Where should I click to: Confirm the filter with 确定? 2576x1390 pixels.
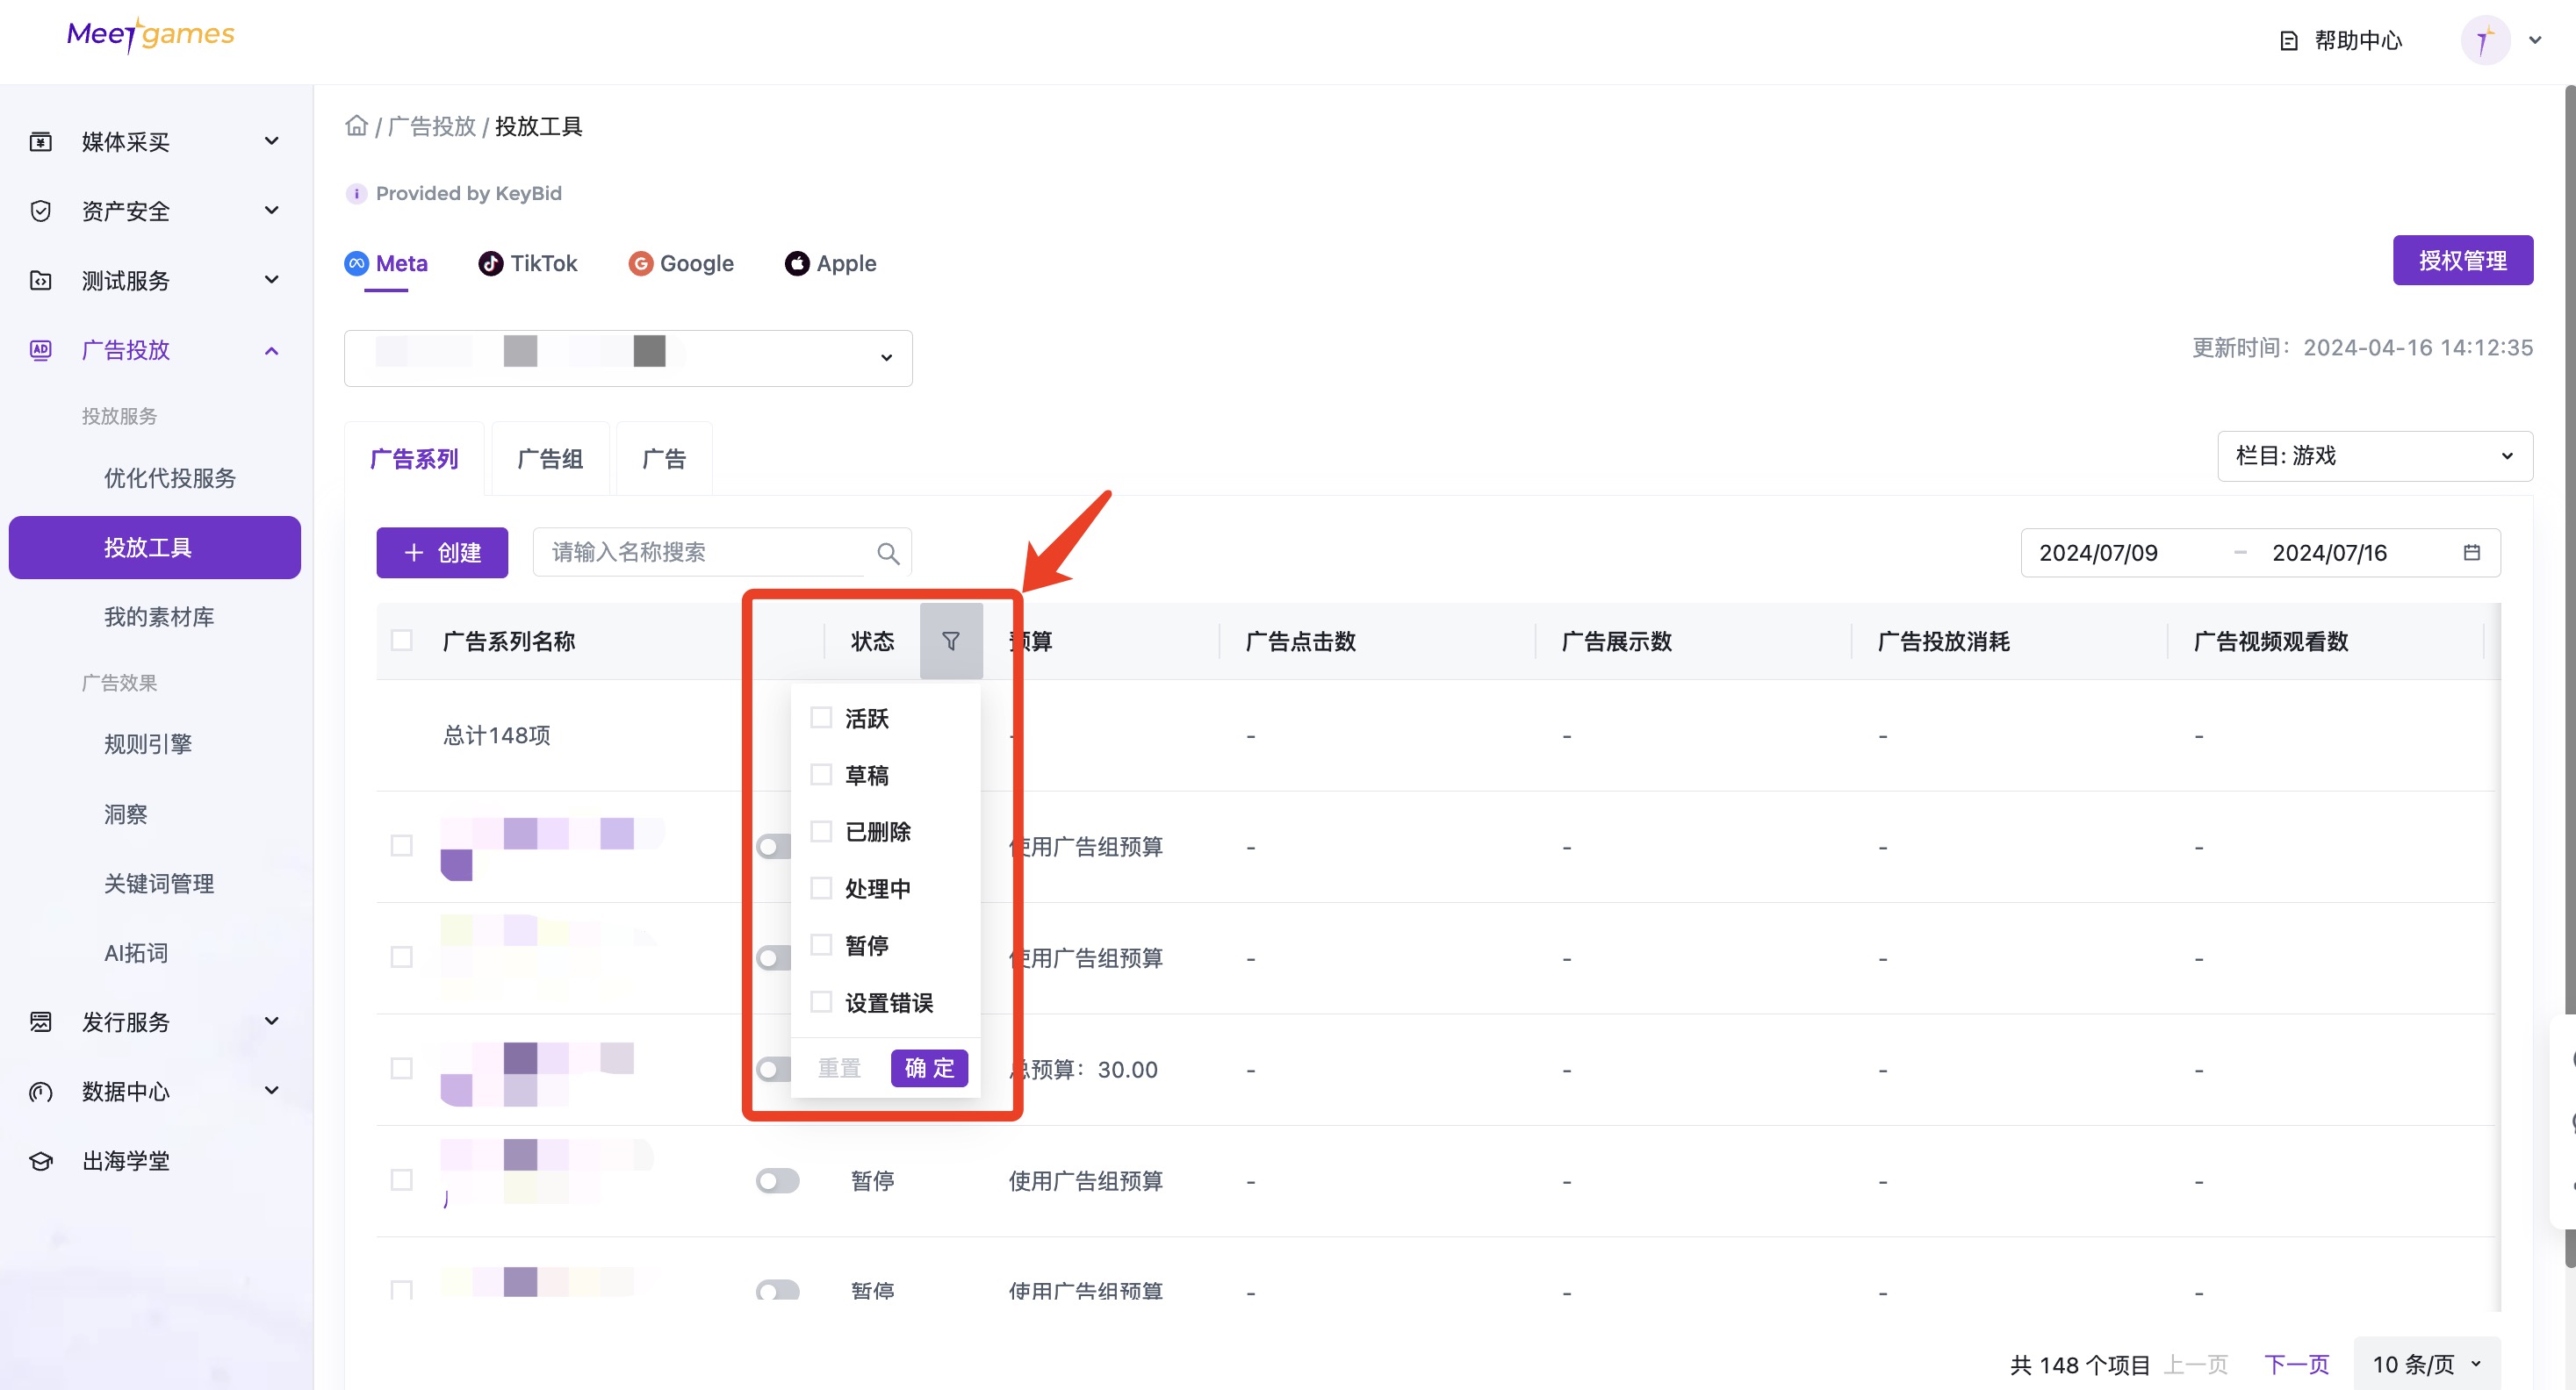pyautogui.click(x=929, y=1068)
